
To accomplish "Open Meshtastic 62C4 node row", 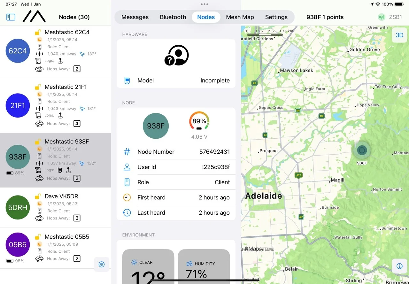I will click(55, 52).
